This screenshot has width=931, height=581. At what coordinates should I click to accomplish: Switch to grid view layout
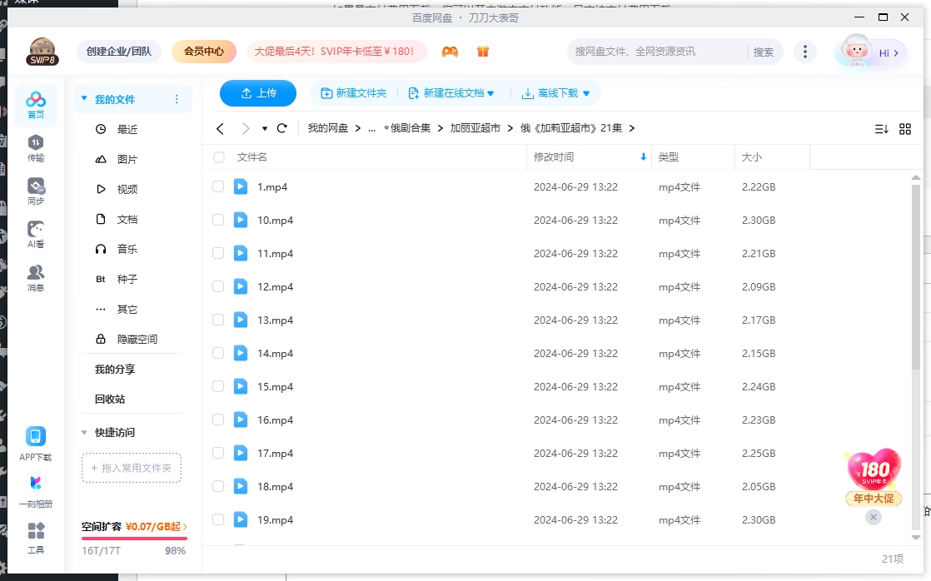905,128
